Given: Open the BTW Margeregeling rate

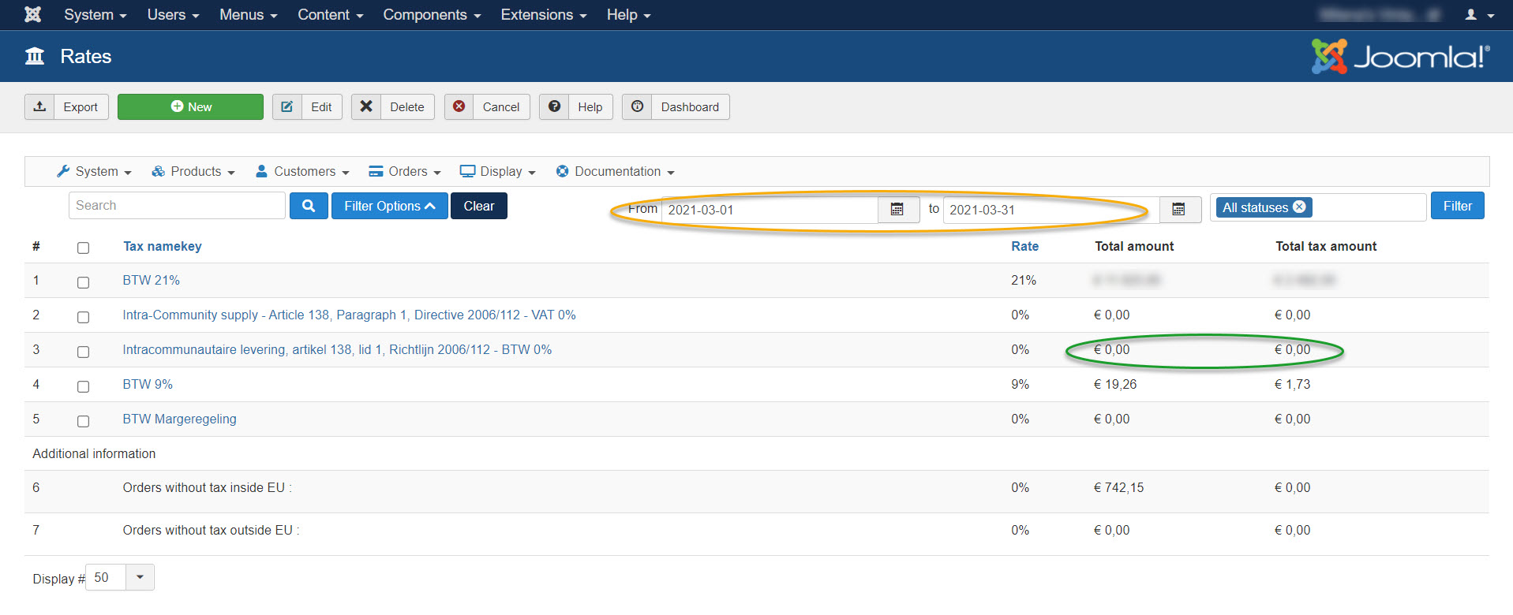Looking at the screenshot, I should 180,419.
